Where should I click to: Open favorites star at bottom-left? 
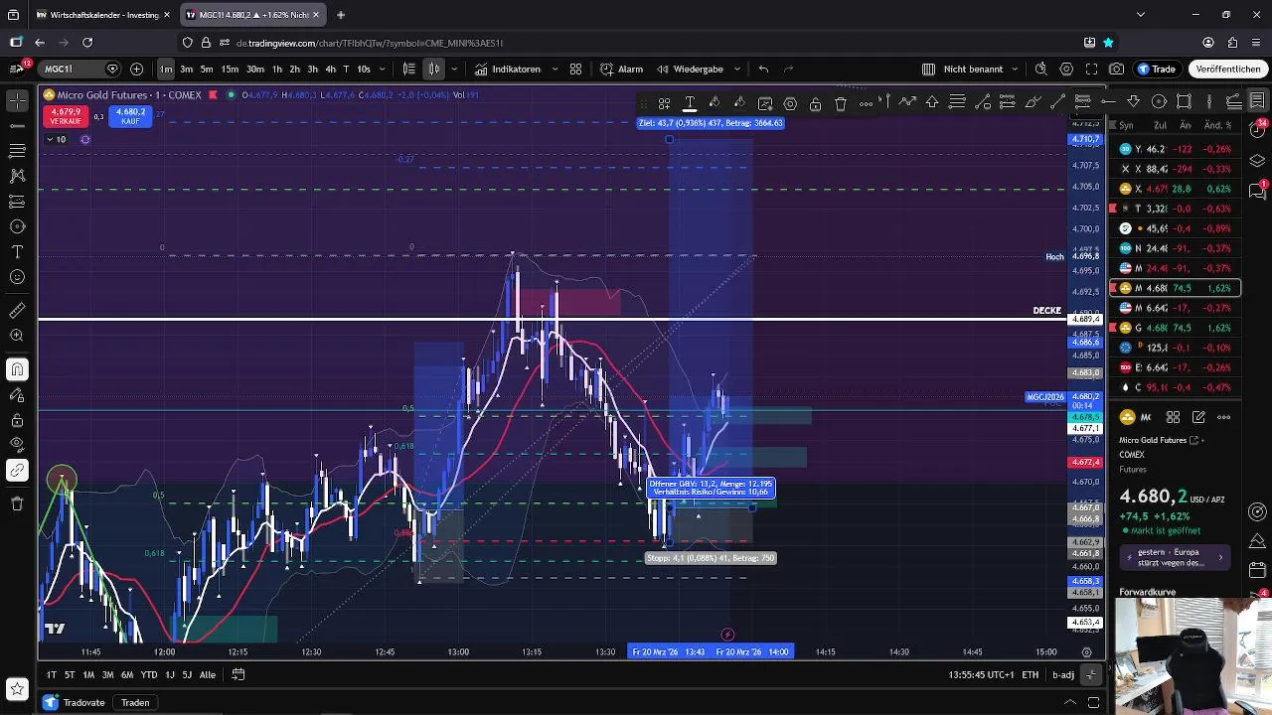(x=17, y=687)
